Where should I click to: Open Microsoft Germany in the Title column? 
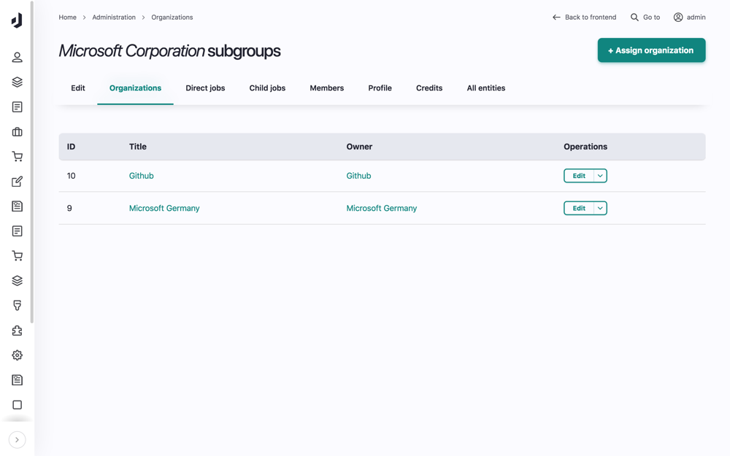coord(164,209)
